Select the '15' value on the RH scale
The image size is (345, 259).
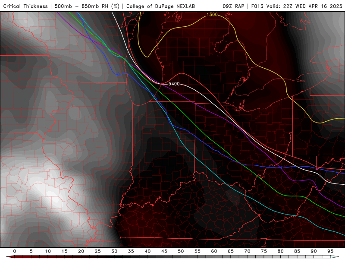(64, 251)
